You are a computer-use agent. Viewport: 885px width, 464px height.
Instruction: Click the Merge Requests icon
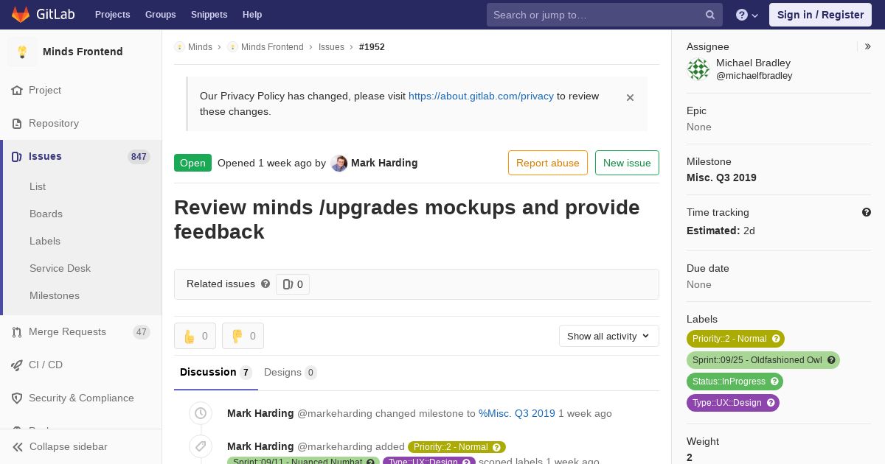(x=17, y=332)
